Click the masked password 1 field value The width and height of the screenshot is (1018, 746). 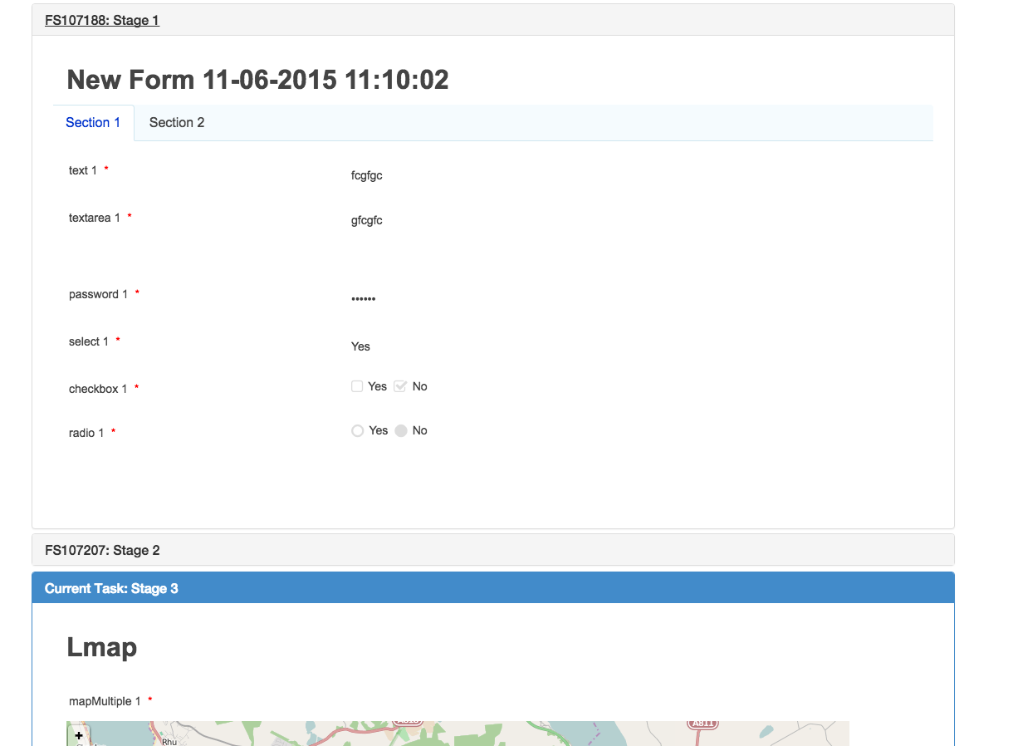tap(363, 298)
